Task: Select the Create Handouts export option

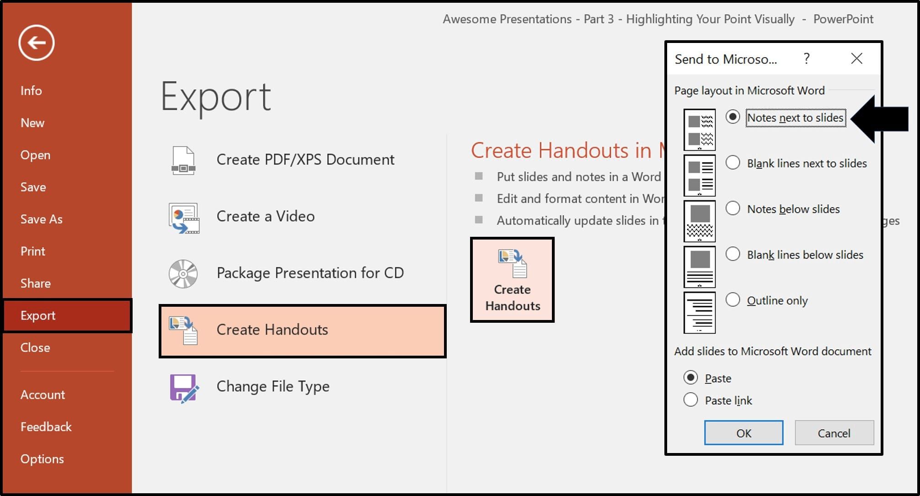Action: click(x=302, y=331)
